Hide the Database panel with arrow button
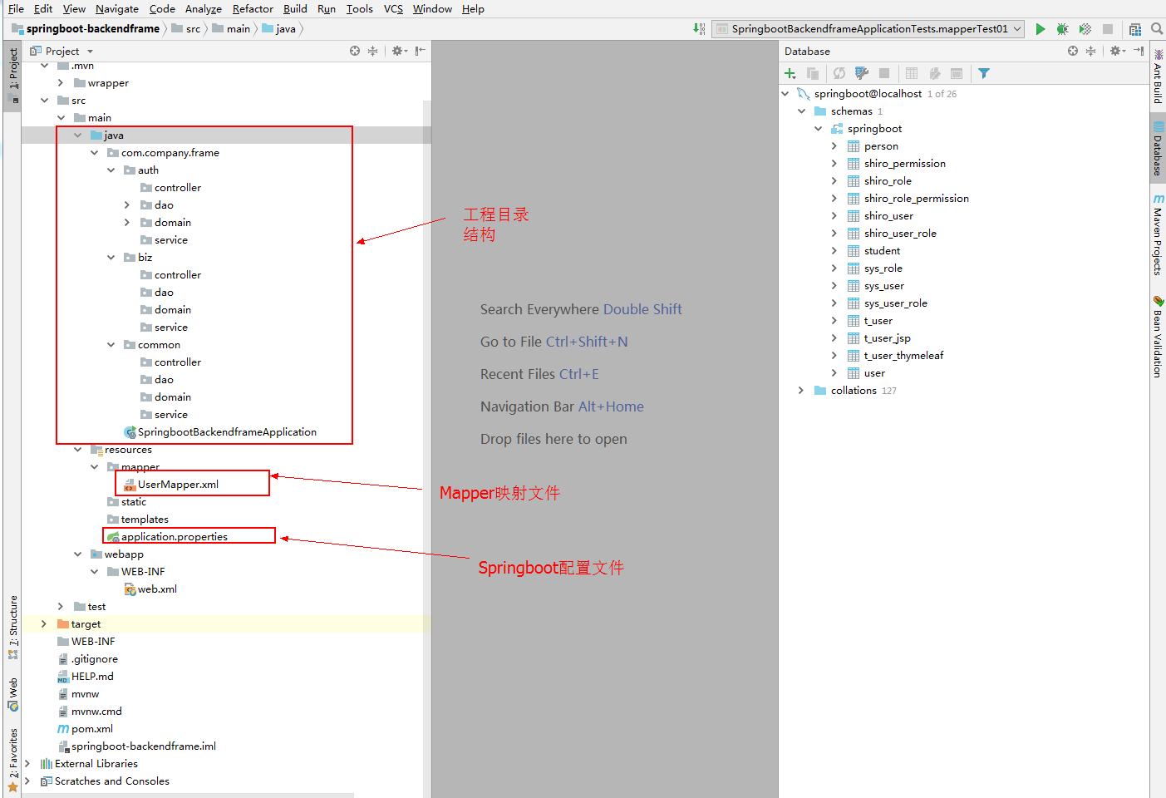Image resolution: width=1166 pixels, height=798 pixels. [x=1138, y=51]
